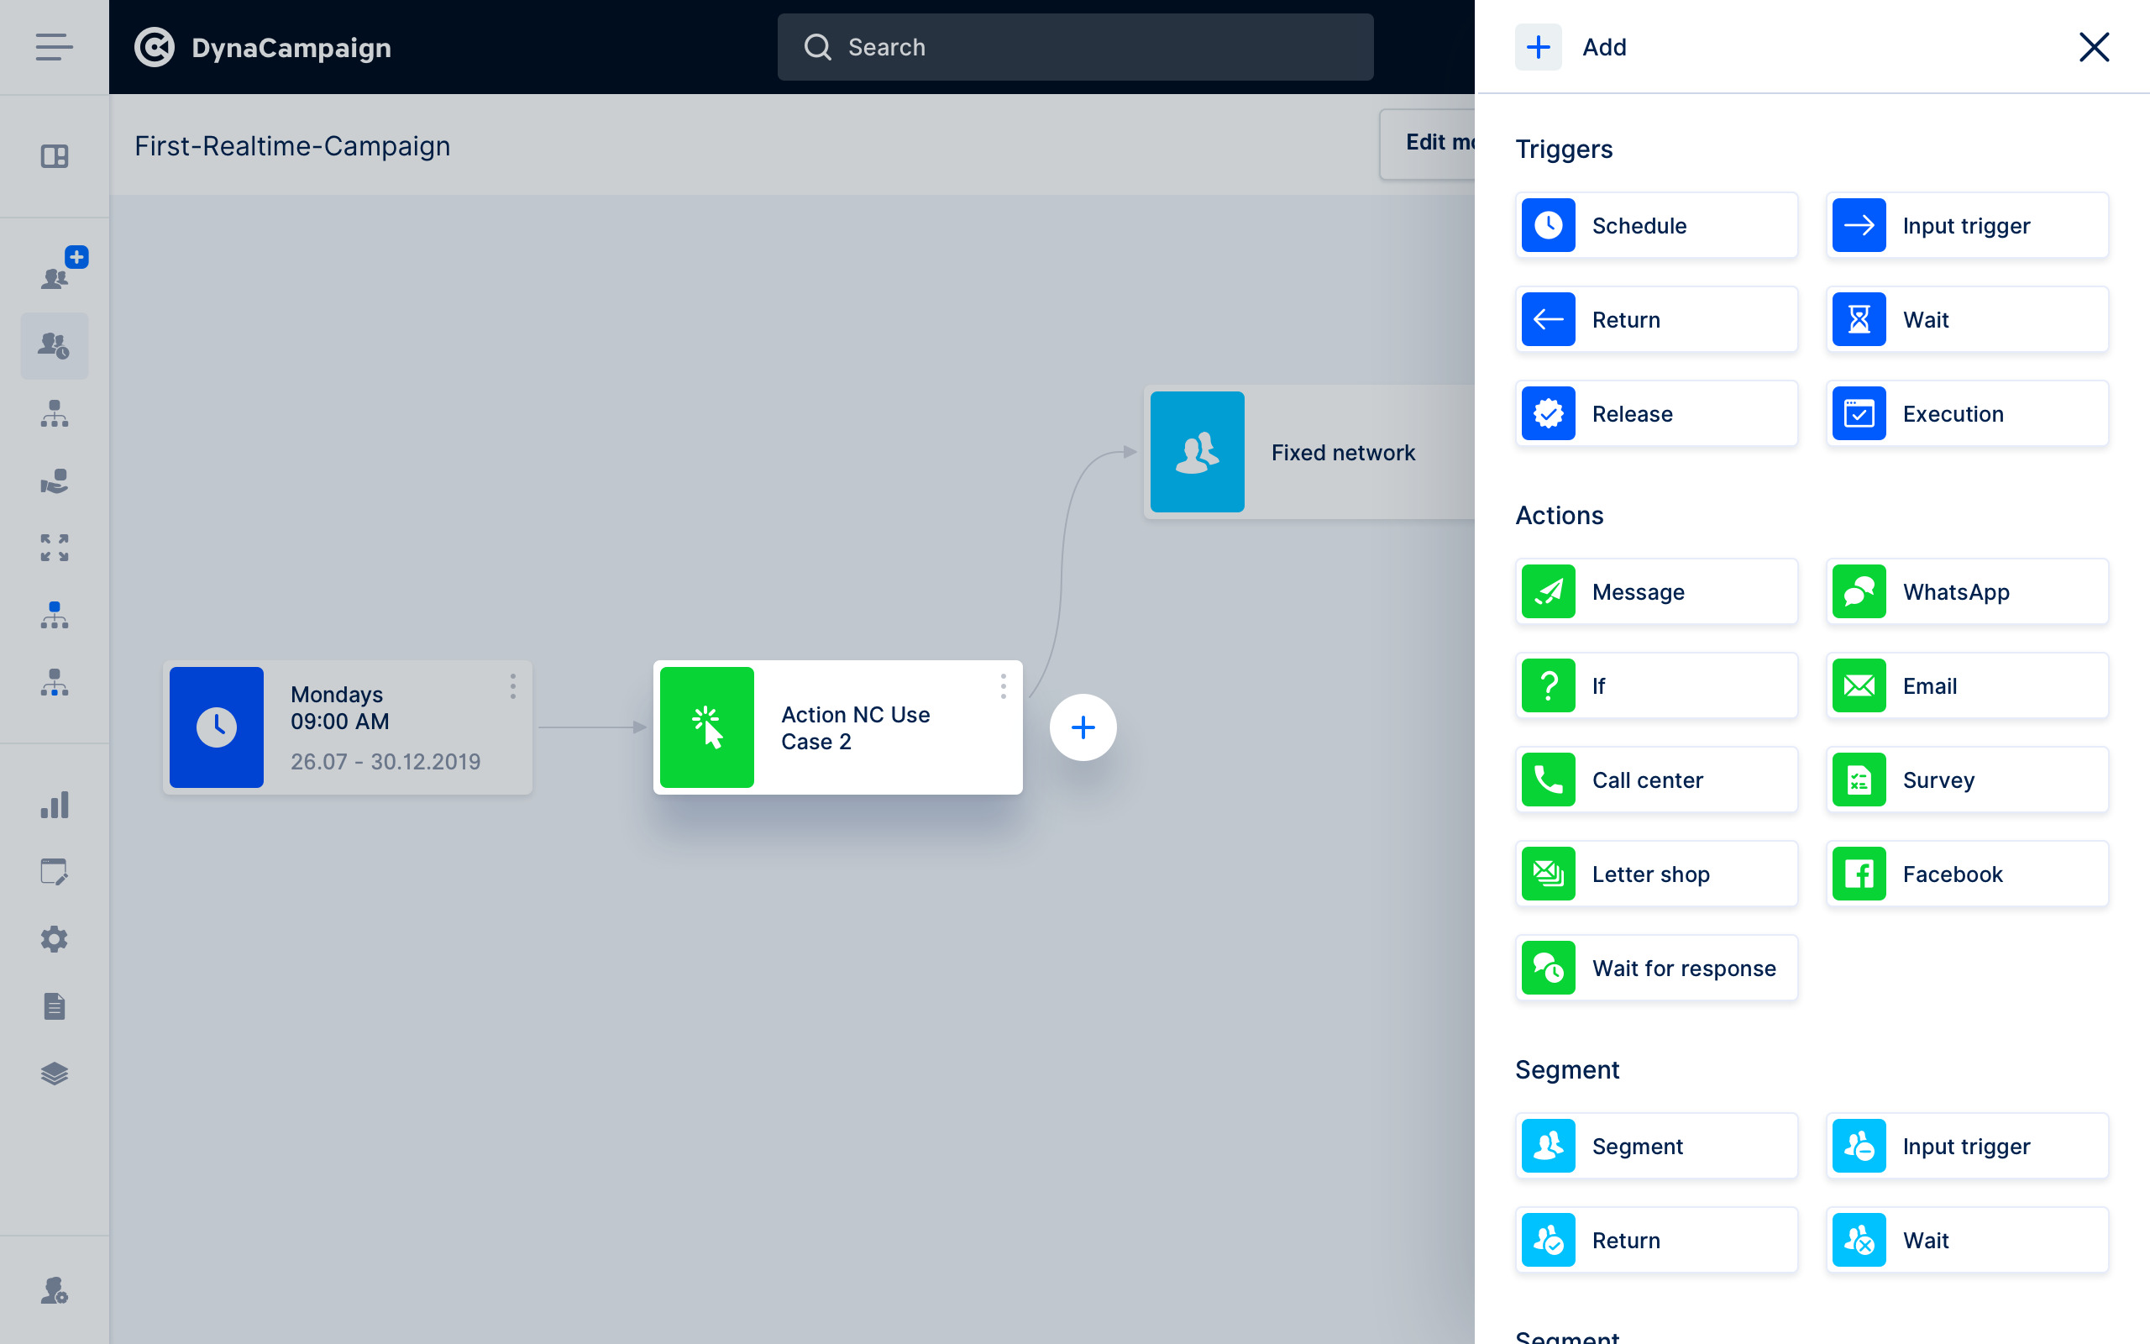Click the Edit mode button

tap(1430, 143)
